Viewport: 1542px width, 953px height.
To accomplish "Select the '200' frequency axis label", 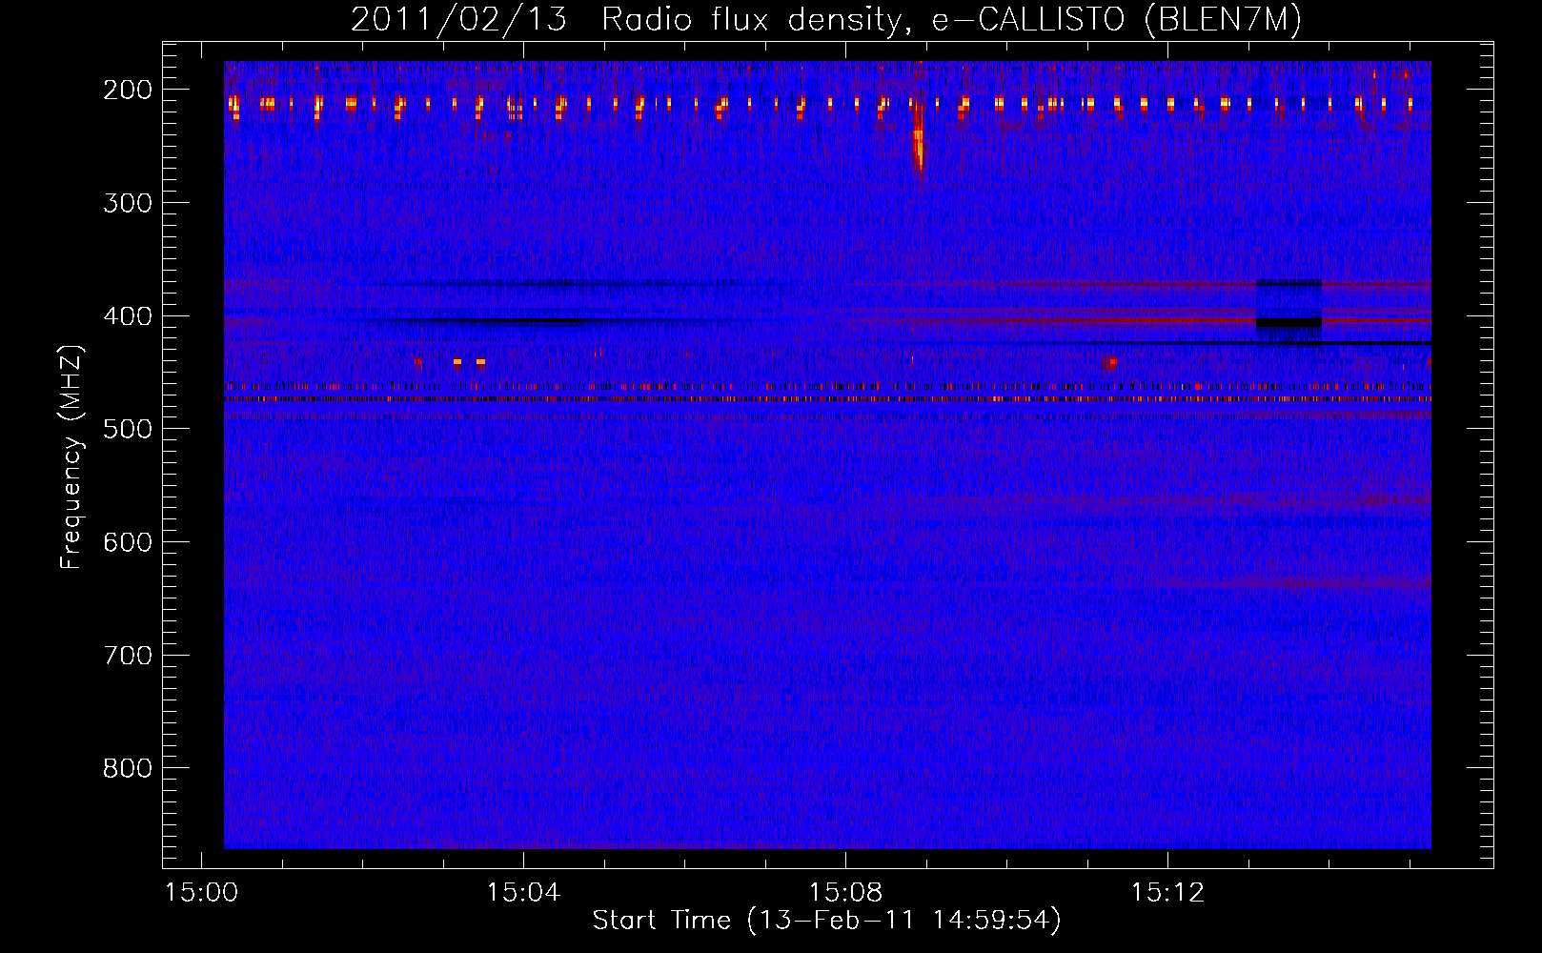I will pyautogui.click(x=128, y=90).
